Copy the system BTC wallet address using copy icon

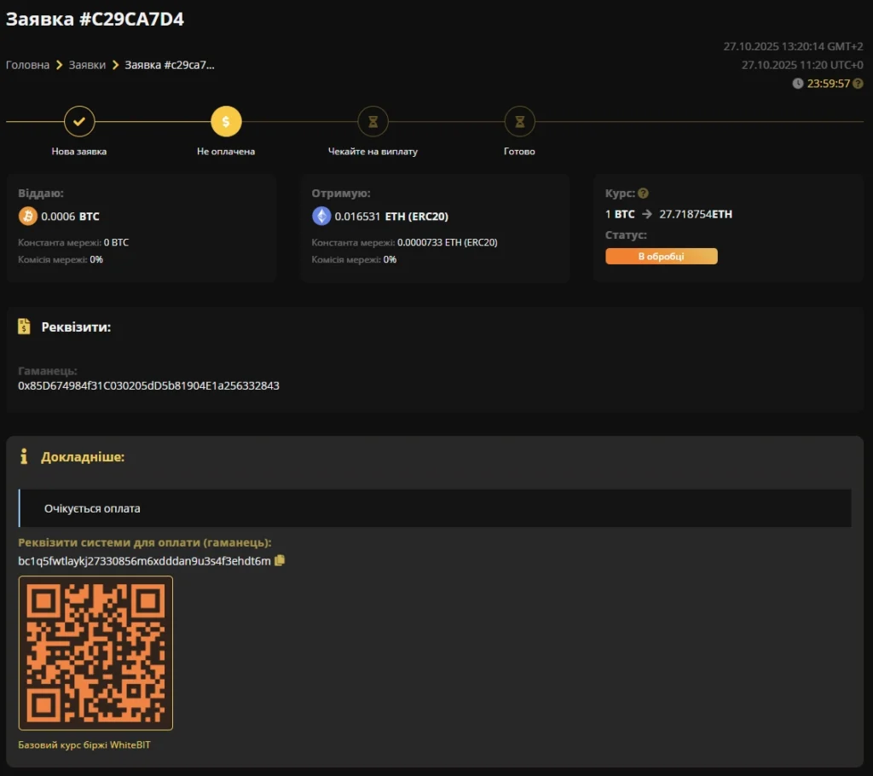point(280,560)
